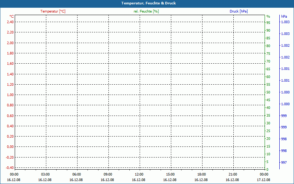Click the 1,00 temperature axis tick

[x=10, y=95]
